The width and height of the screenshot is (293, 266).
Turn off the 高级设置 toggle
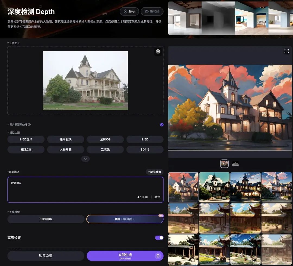point(159,238)
